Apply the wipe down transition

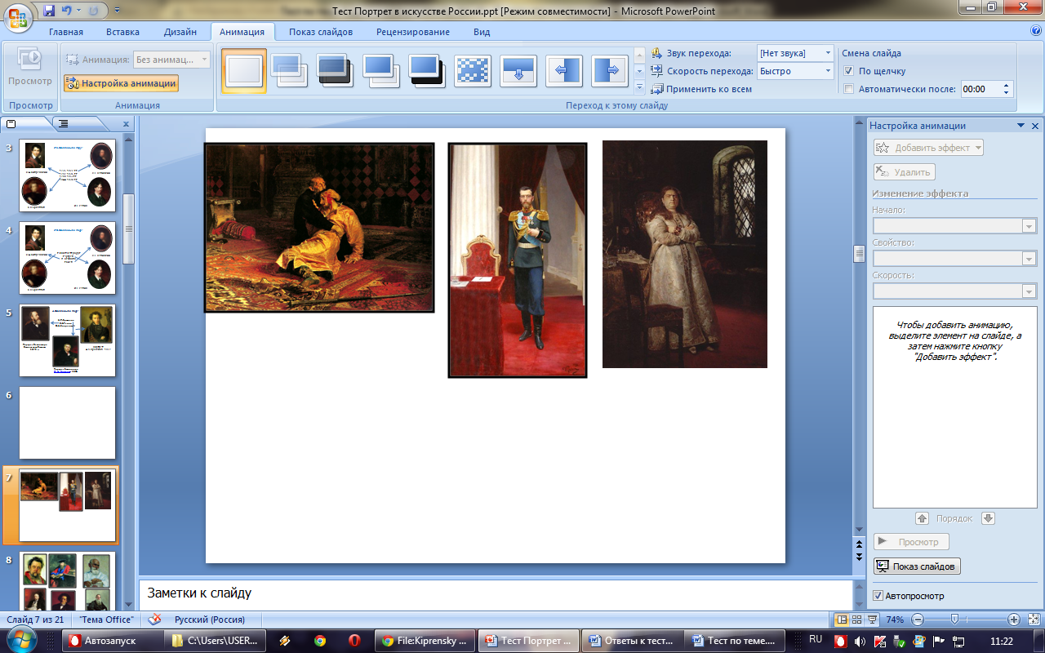point(518,72)
